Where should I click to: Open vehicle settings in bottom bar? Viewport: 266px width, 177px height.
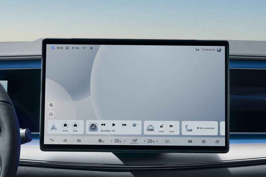(79, 140)
